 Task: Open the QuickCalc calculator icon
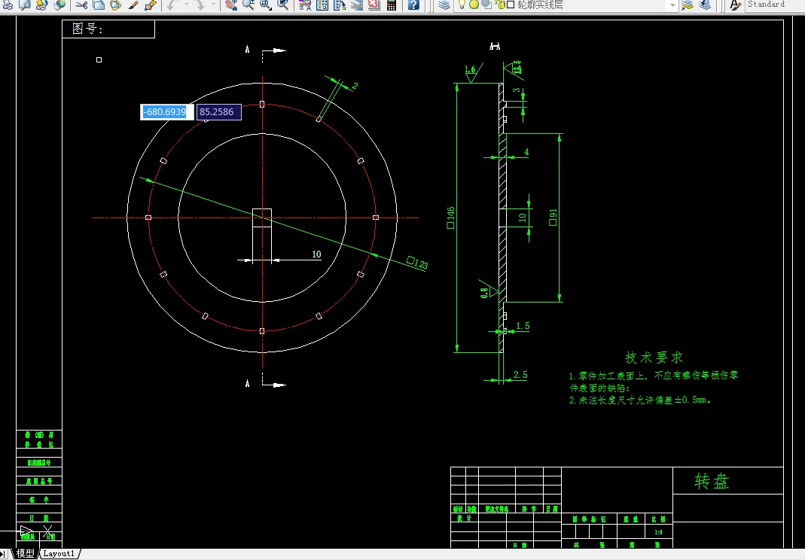(x=392, y=5)
